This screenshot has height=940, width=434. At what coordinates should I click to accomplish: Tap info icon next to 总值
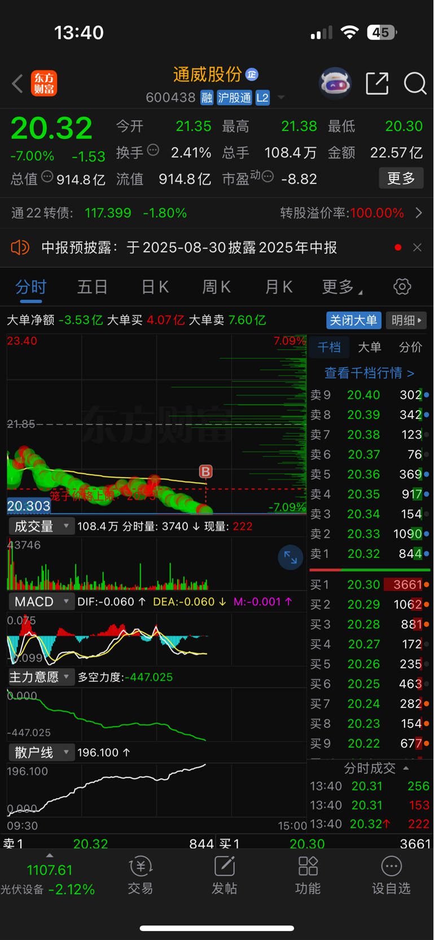(x=47, y=177)
